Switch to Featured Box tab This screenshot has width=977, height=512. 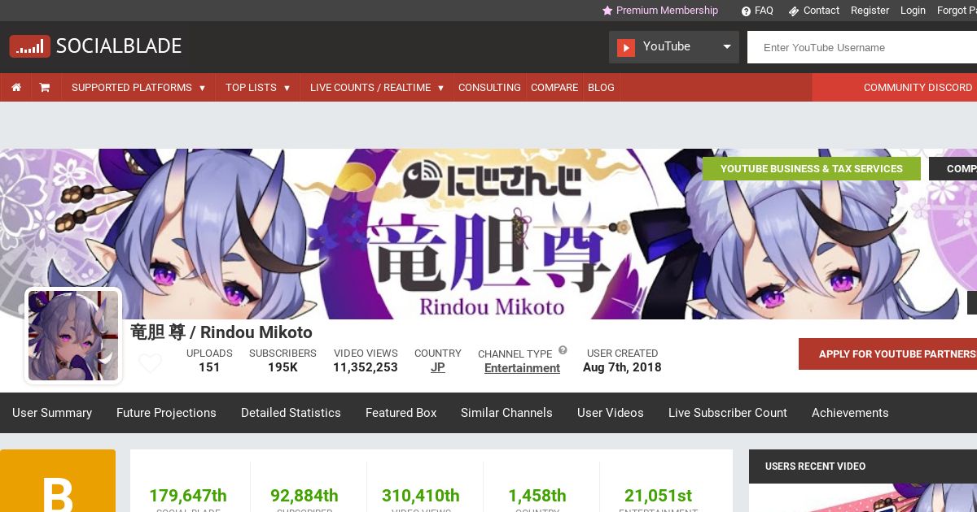pyautogui.click(x=401, y=413)
